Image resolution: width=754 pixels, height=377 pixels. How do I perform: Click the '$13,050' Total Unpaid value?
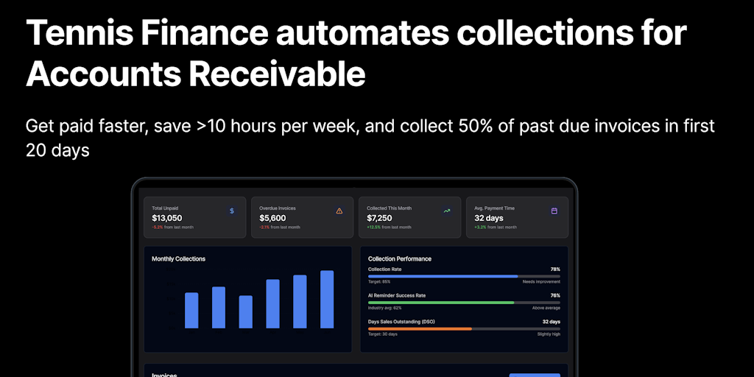pos(167,218)
